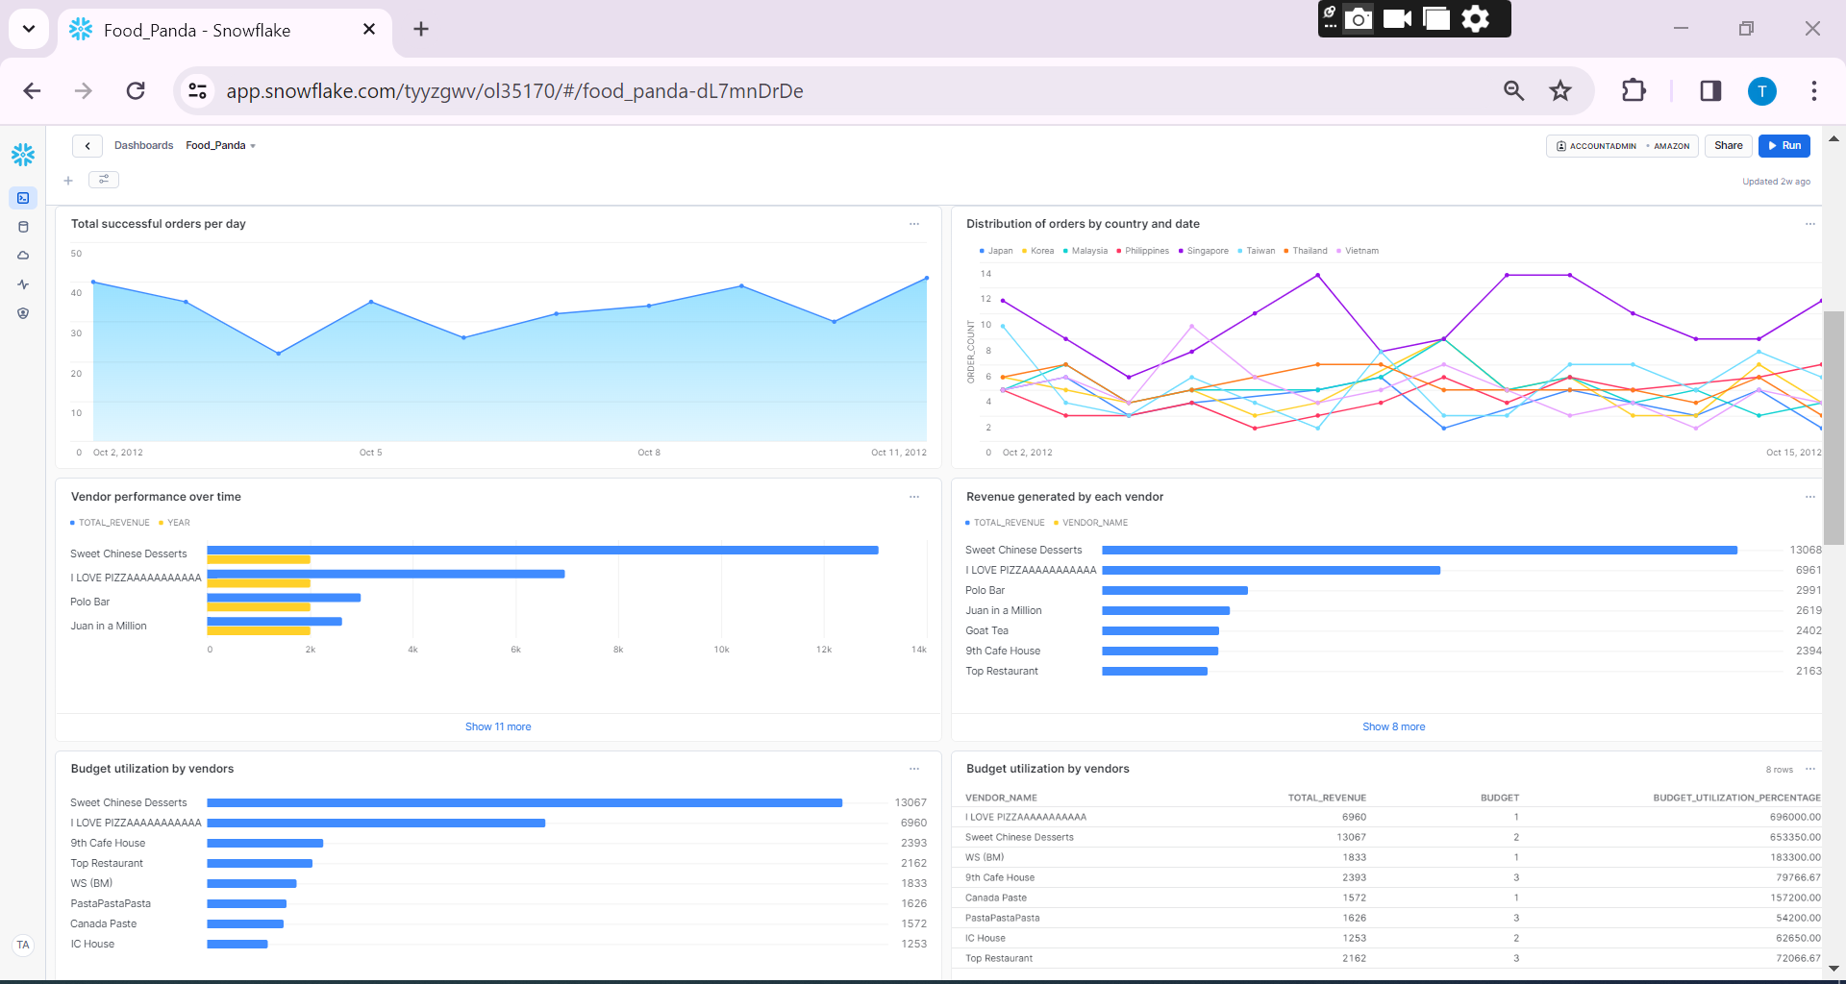
Task: Open the Data sidebar icon
Action: pos(23,227)
